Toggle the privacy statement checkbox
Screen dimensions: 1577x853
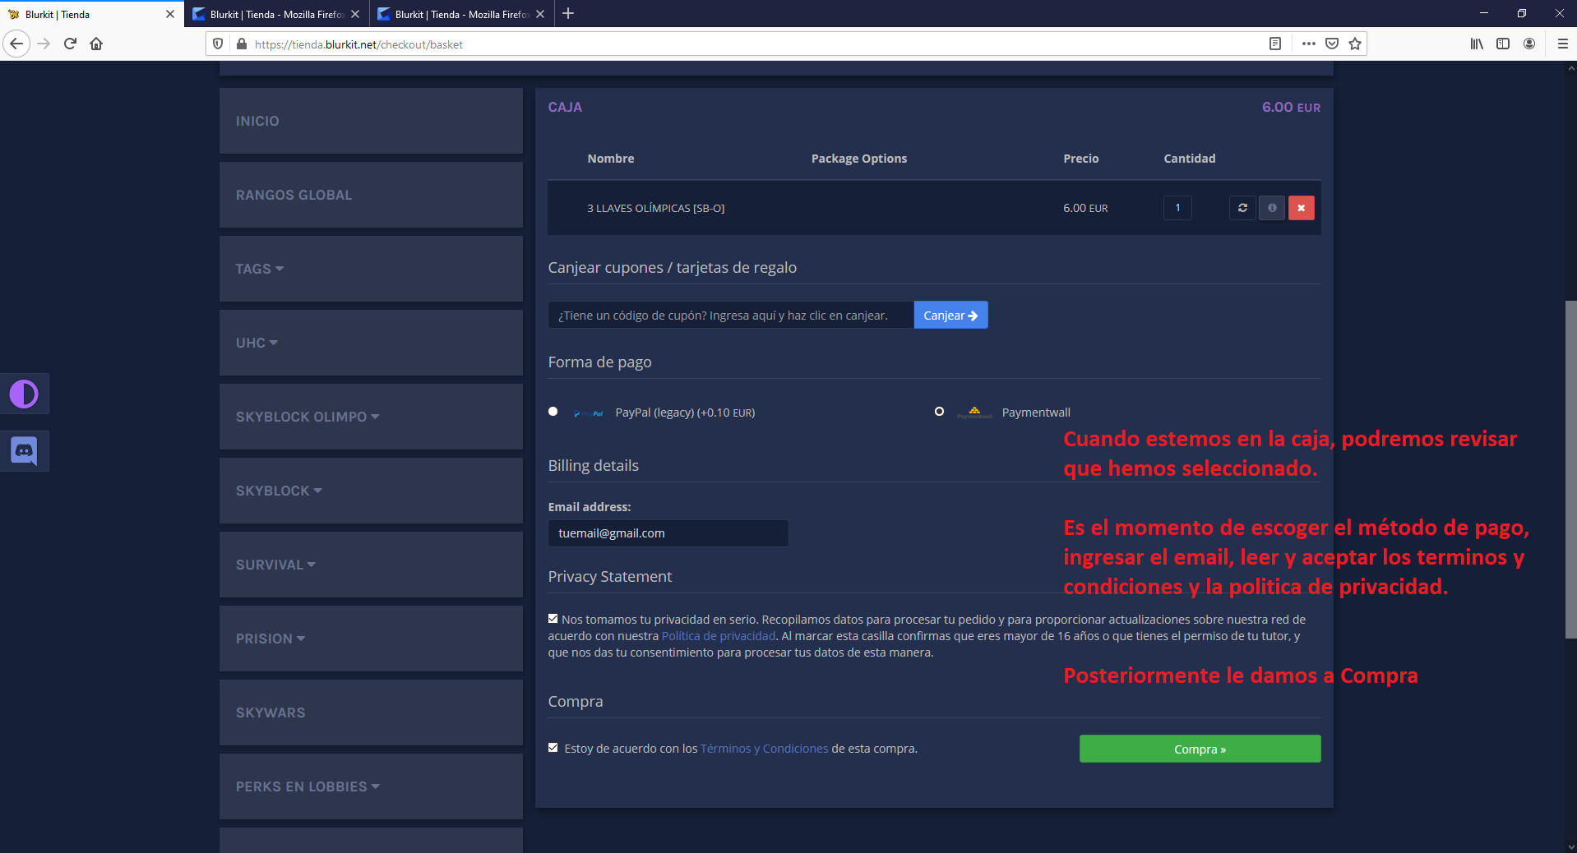tap(553, 619)
